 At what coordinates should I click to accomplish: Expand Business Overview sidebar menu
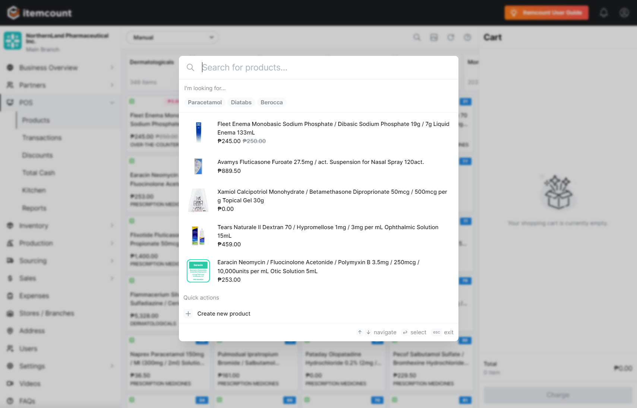[x=60, y=67]
